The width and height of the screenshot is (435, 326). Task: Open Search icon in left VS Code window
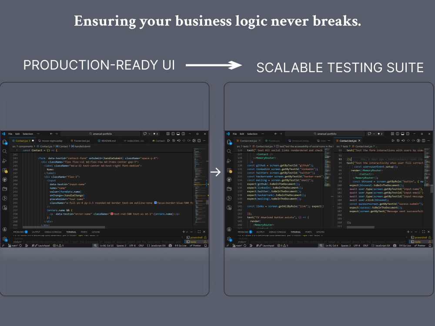tap(5, 151)
